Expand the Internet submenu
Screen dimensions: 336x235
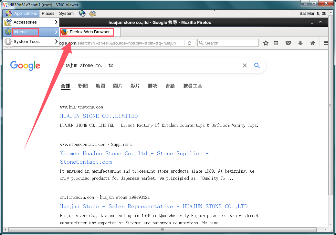(31, 32)
